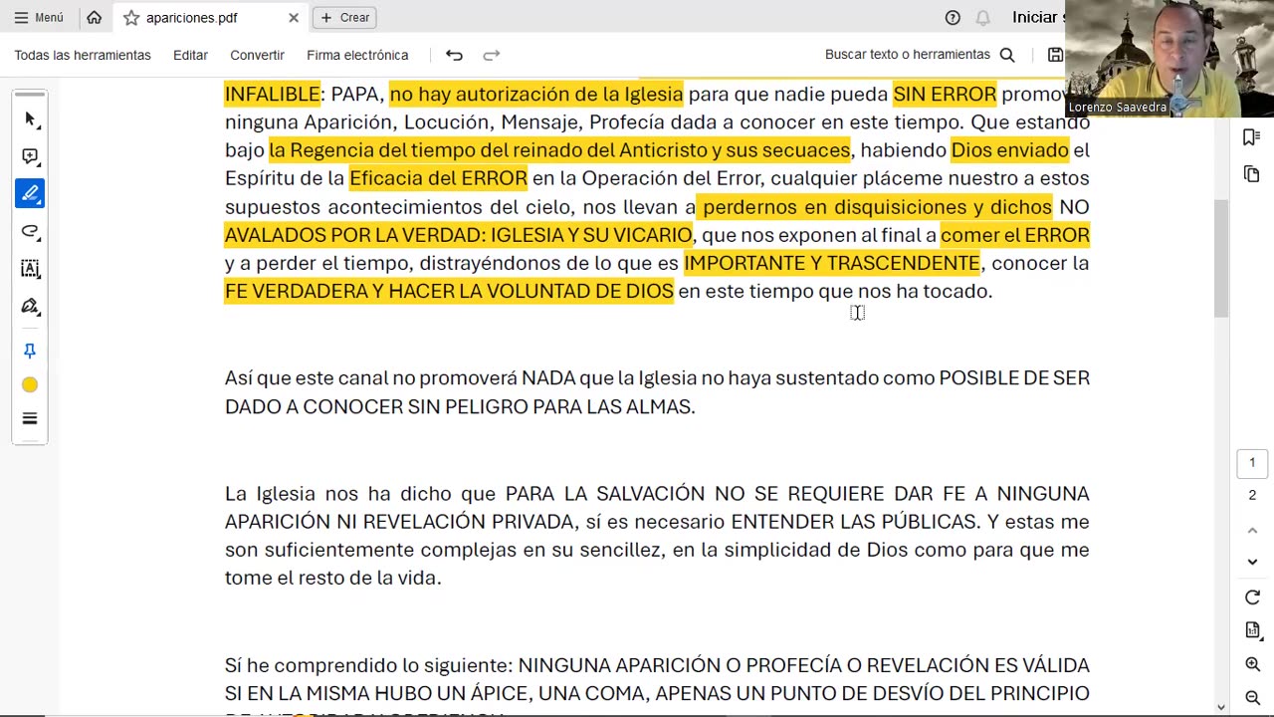Open the bookmarks panel icon
Viewport: 1274px width, 717px height.
click(x=1252, y=137)
